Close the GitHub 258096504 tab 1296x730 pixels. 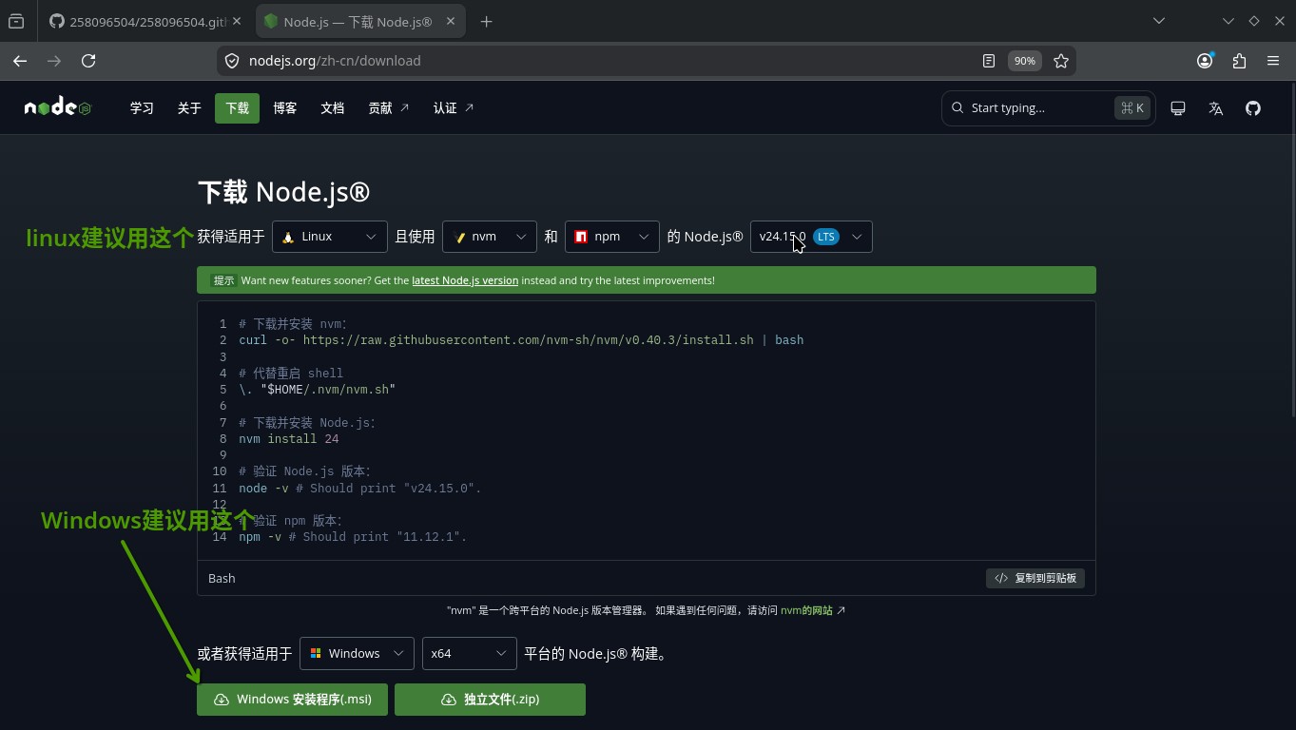pos(237,21)
